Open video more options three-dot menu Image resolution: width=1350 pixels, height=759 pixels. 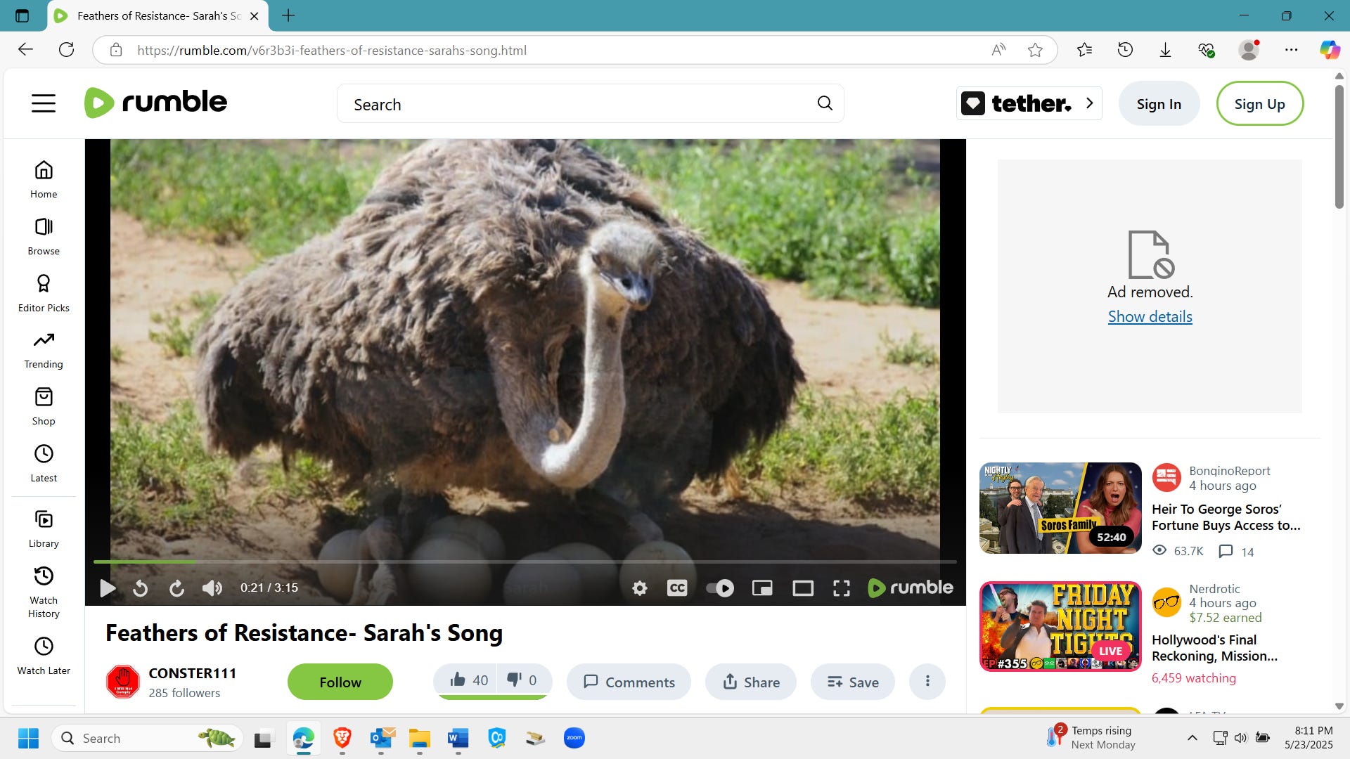coord(927,681)
